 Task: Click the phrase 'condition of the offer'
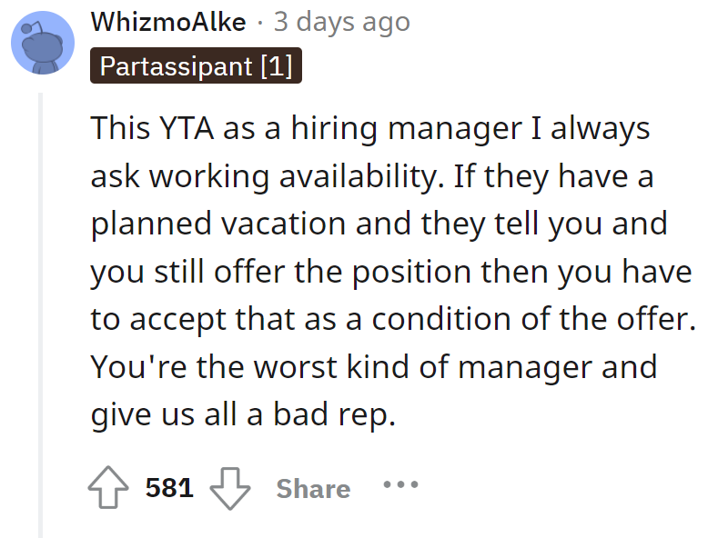[x=534, y=319]
